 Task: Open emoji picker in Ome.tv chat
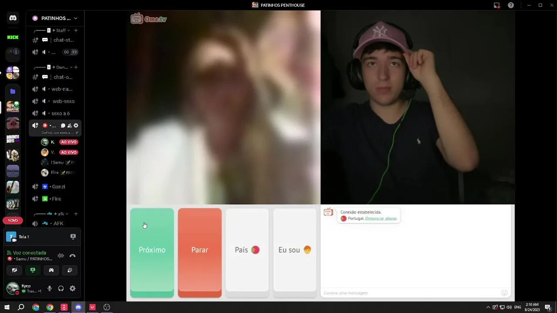coord(504,293)
